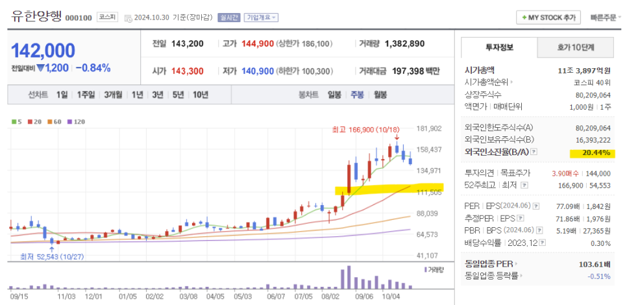Screen dimensions: 627x305
Task: Select the 10년 line chart period
Action: (201, 95)
